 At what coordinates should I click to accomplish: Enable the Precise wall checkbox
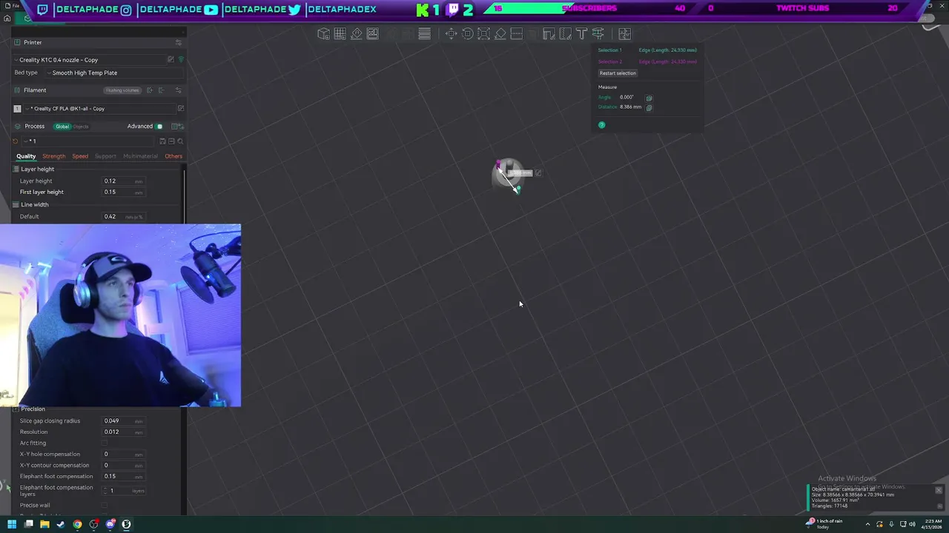point(105,506)
